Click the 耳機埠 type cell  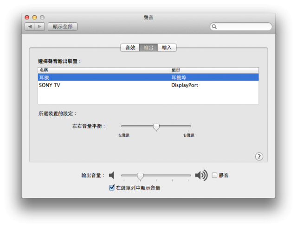[x=179, y=77]
